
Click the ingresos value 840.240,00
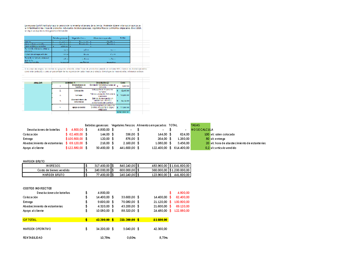tap(128, 166)
